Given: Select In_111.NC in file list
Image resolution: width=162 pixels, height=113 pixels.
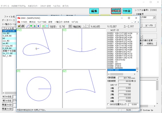Looking at the screenshot, I should (9, 53).
